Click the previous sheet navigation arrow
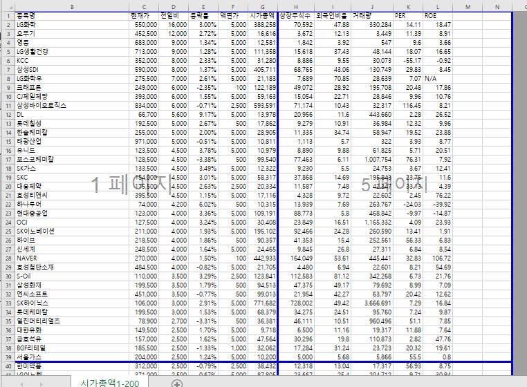The height and width of the screenshot is (387, 527). pos(21,384)
